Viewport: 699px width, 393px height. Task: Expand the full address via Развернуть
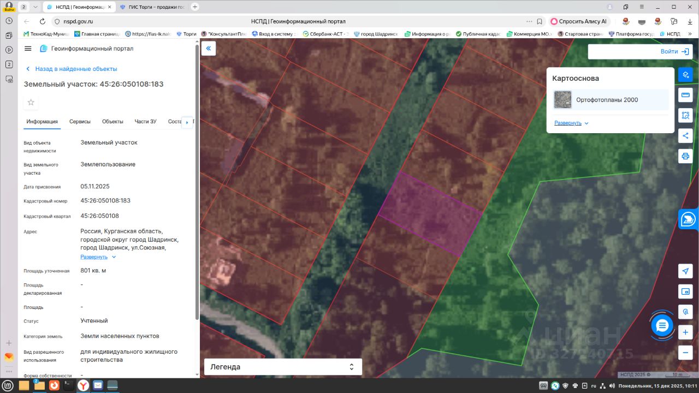click(98, 257)
